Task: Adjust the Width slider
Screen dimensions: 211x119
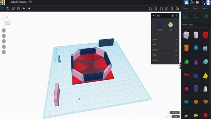Action: coord(166,55)
